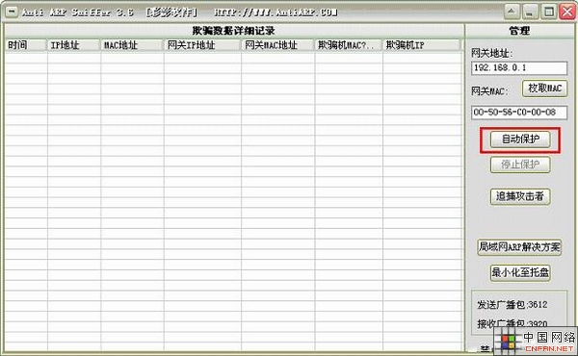Sort by the 时间 column header
Viewport: 578px width, 356px height.
point(26,45)
